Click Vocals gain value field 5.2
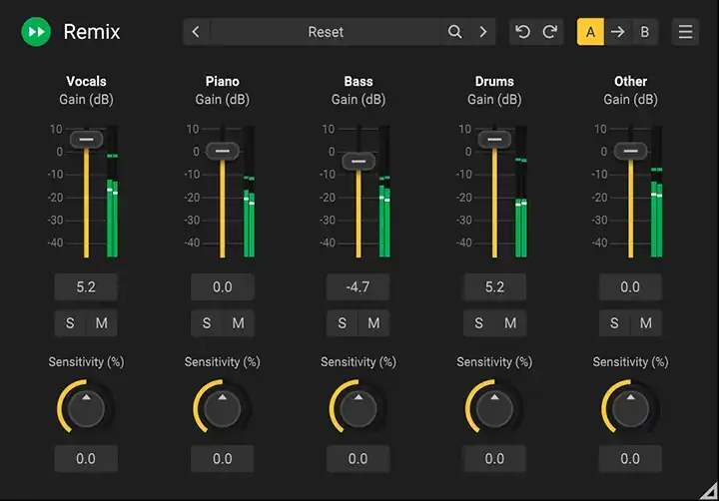Screen dimensions: 719x501 tap(86, 287)
